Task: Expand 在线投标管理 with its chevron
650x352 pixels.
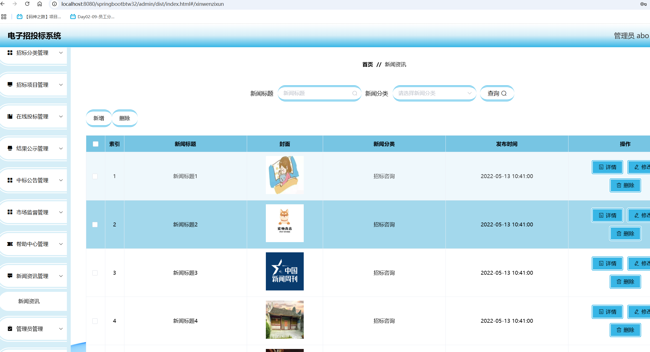Action: tap(61, 116)
